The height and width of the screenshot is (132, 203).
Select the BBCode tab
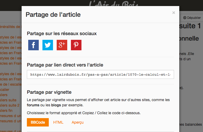click(38, 122)
